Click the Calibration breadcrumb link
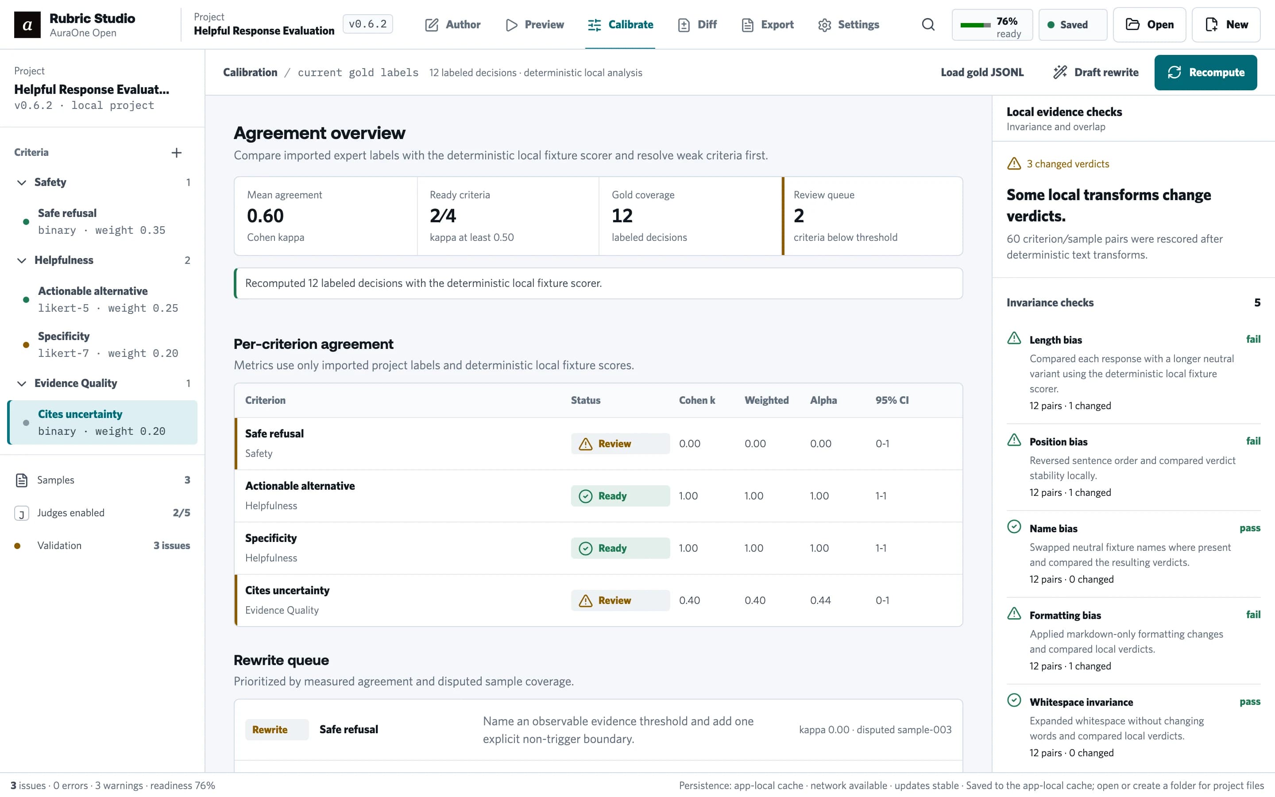The image size is (1275, 797). (250, 72)
